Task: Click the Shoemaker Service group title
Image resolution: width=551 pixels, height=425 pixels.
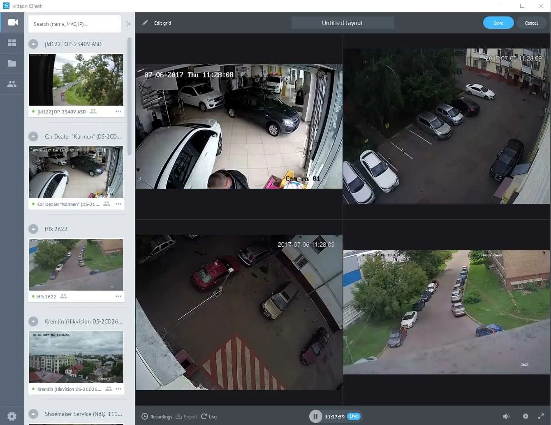Action: (83, 414)
